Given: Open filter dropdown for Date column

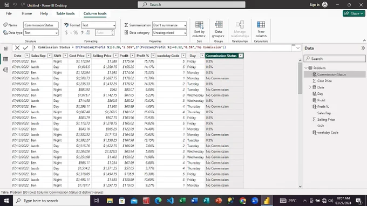Looking at the screenshot, I should point(27,56).
